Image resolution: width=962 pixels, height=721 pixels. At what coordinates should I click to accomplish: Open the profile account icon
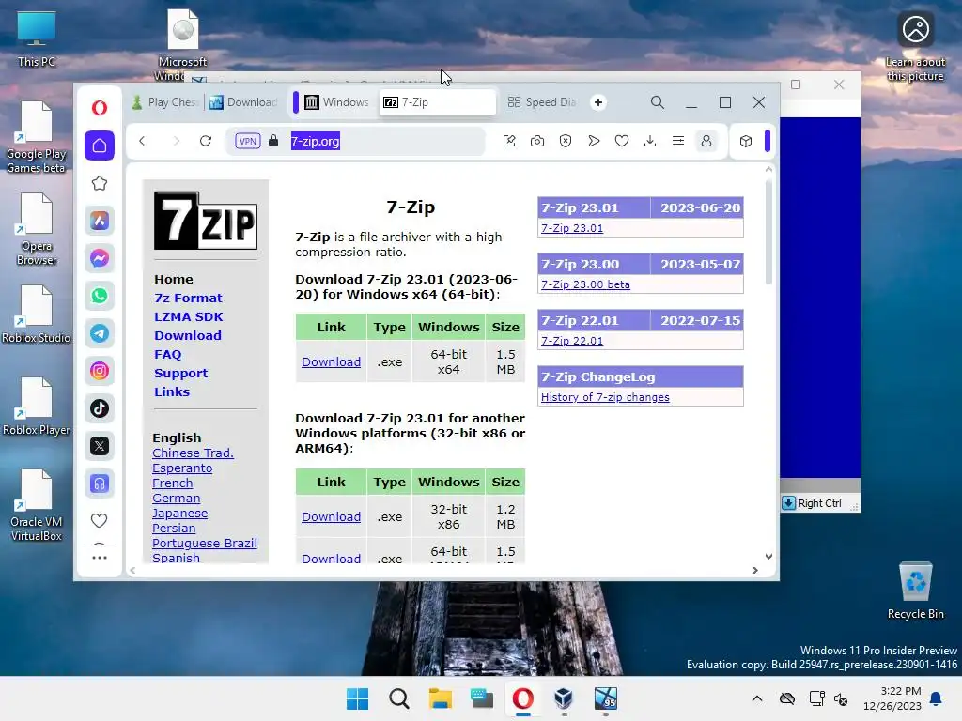coord(706,141)
